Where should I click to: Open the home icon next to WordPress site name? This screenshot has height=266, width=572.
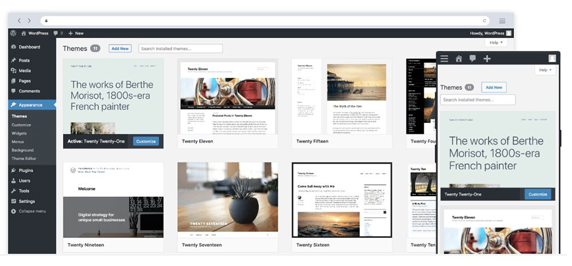(x=23, y=33)
